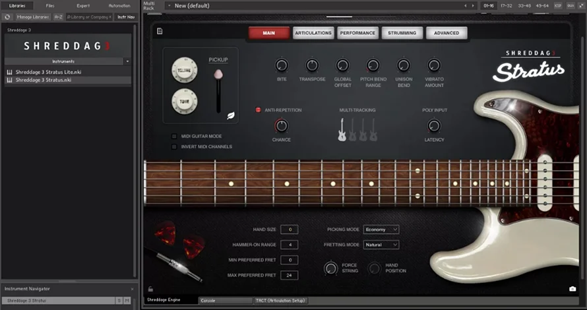
Task: Toggle the Anti-Repetition switch
Action: 258,110
